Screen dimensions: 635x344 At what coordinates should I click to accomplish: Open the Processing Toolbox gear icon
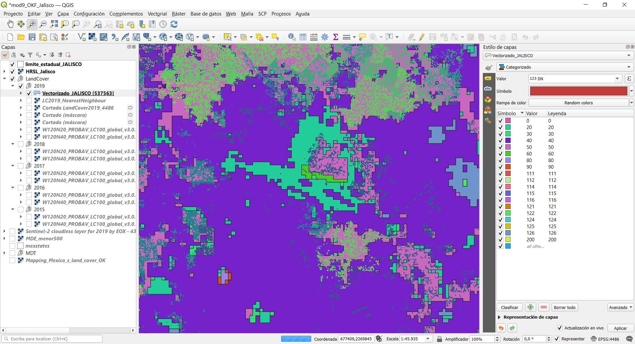point(325,37)
